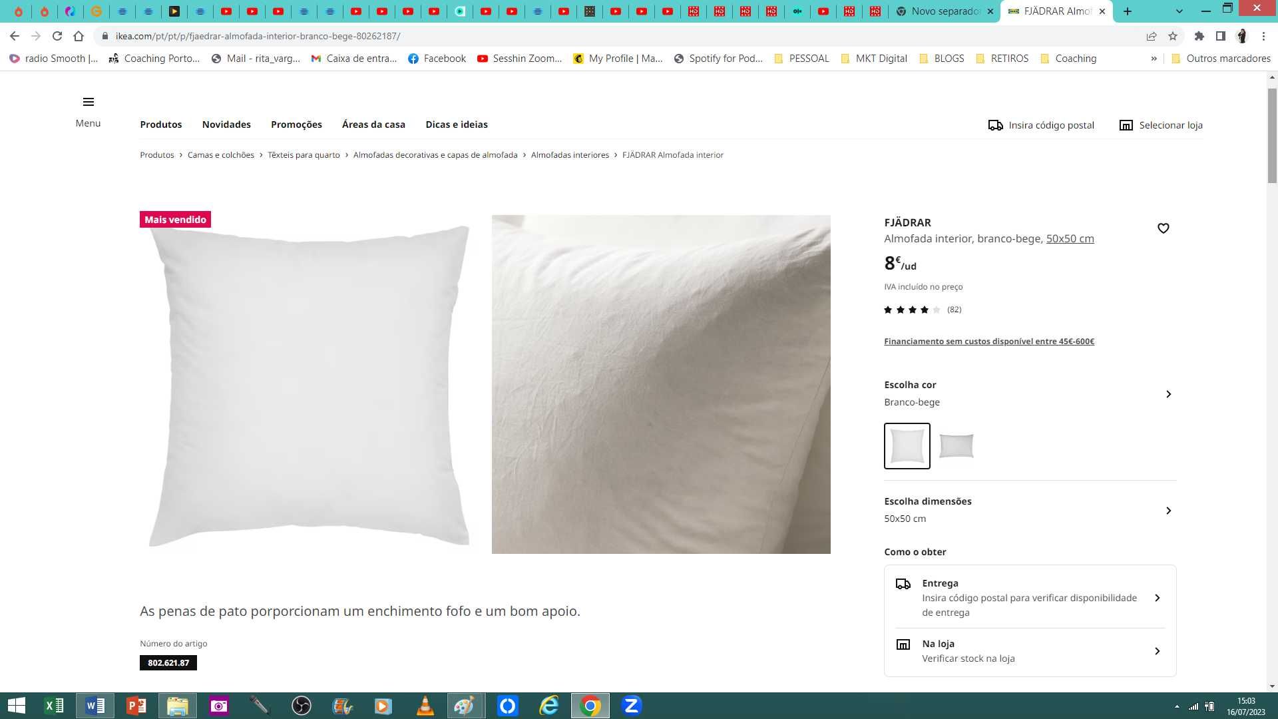This screenshot has width=1278, height=719.
Task: Open Word from the taskbar
Action: pyautogui.click(x=95, y=706)
